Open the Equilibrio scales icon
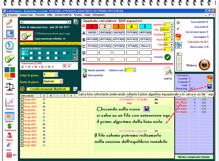 (10, 87)
